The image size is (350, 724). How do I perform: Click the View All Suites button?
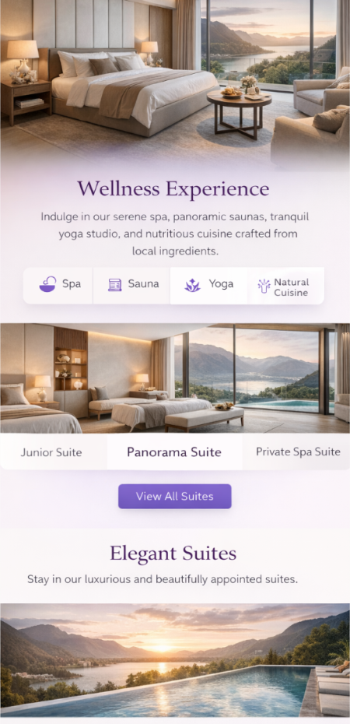point(175,497)
